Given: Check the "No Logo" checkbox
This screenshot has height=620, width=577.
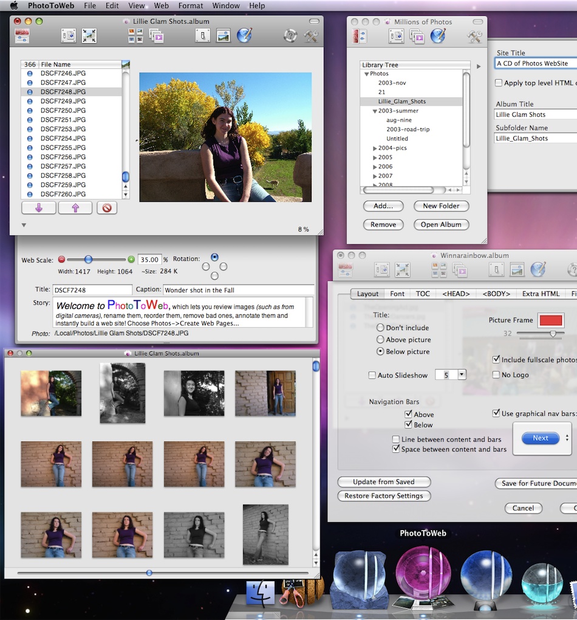Looking at the screenshot, I should click(496, 374).
